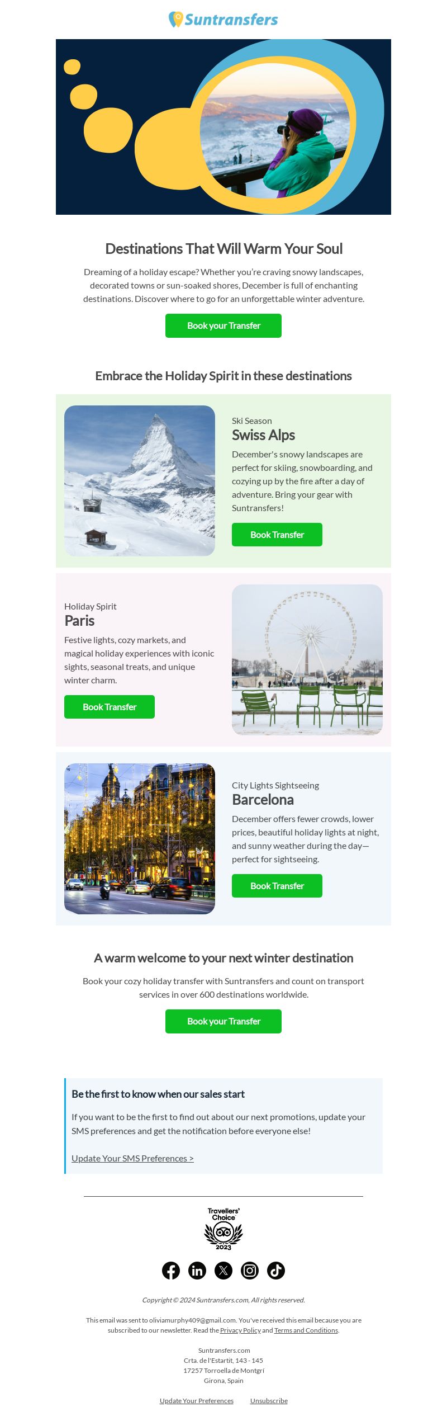Viewport: 447px width, 1421px height.
Task: Click the Book your Transfer button below welcome text
Action: [223, 1021]
